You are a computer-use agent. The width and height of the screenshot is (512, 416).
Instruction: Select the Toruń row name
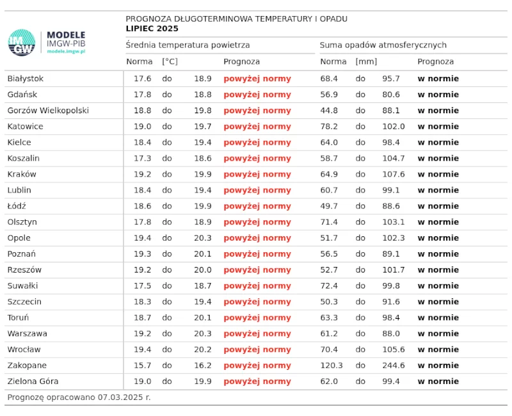click(19, 317)
